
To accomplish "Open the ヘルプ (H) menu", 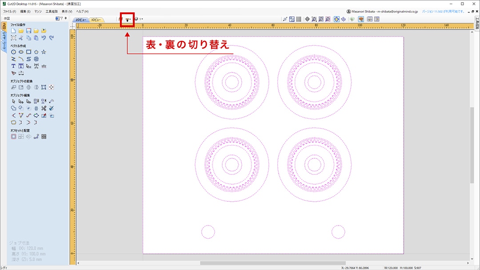I will (82, 11).
